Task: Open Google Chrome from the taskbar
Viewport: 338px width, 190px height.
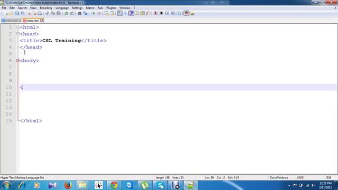Action: pyautogui.click(x=114, y=185)
